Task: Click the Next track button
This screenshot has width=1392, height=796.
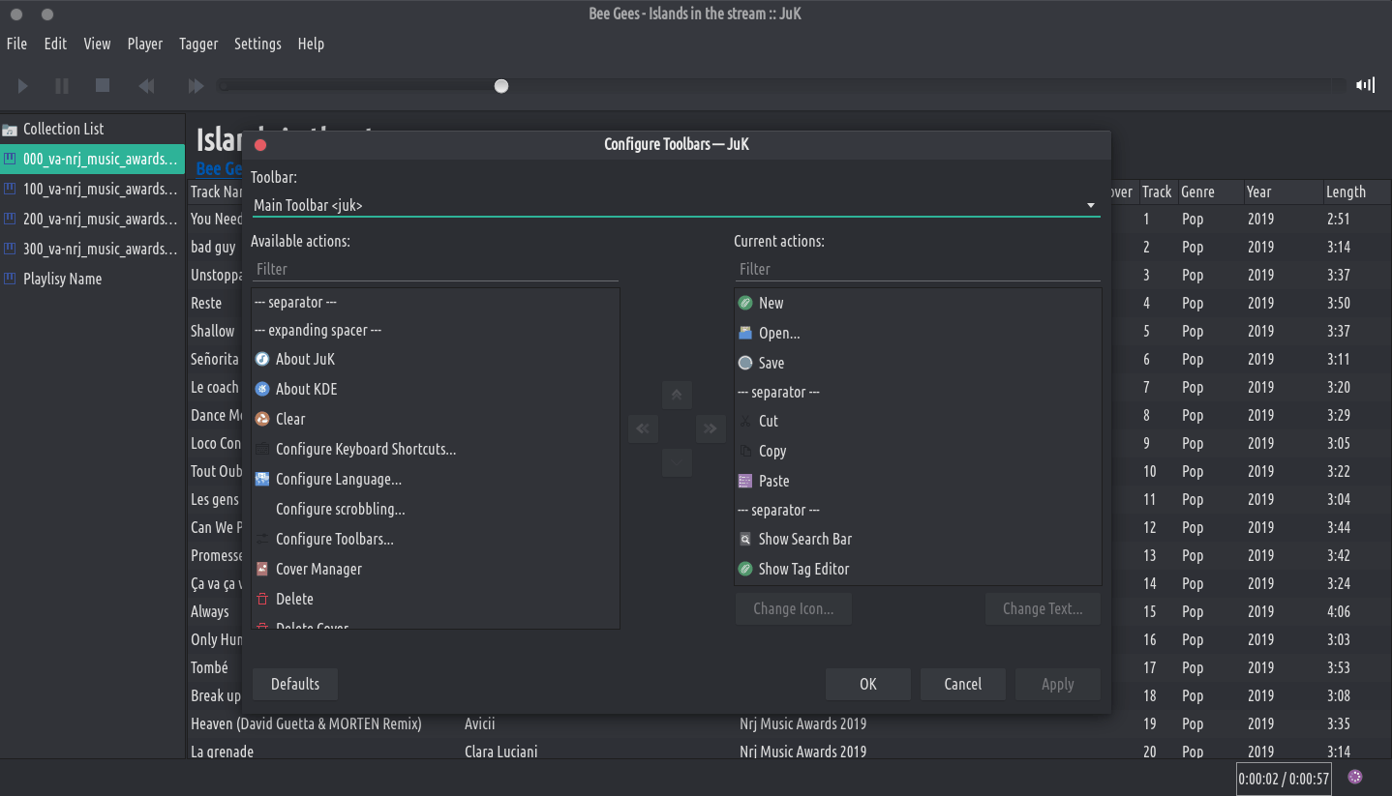Action: click(196, 86)
